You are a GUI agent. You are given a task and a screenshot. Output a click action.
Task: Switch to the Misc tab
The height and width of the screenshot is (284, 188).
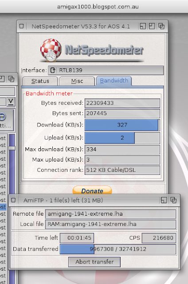77,81
